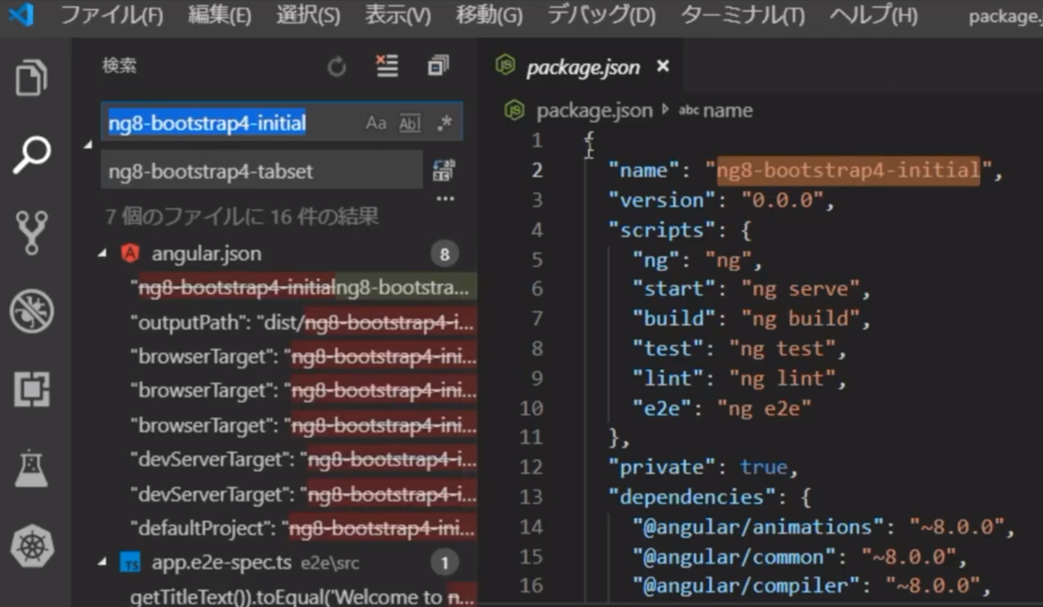Open the Kubernetes helm view in activity bar
Screen dimensions: 1043x607
click(32, 546)
